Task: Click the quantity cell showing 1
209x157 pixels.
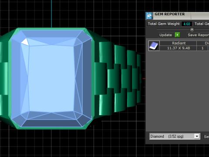Action: click(x=202, y=48)
